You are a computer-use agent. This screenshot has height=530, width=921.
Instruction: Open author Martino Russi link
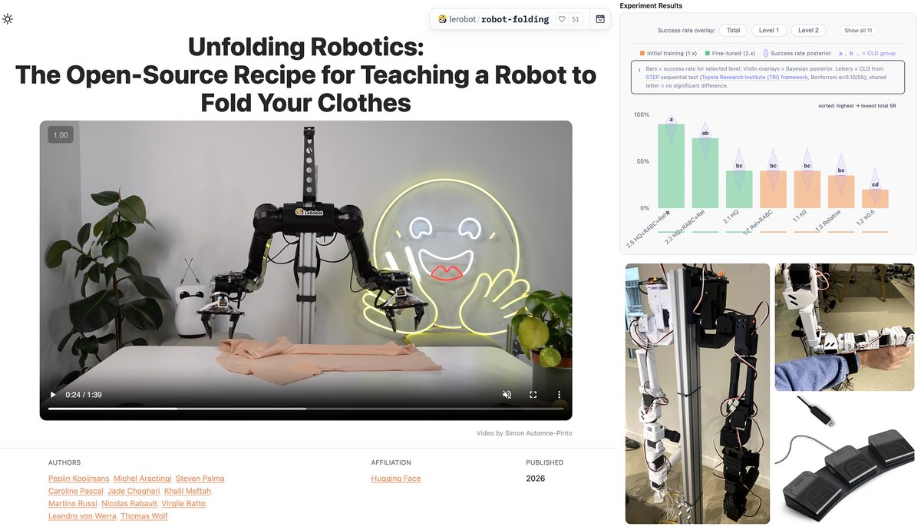72,503
